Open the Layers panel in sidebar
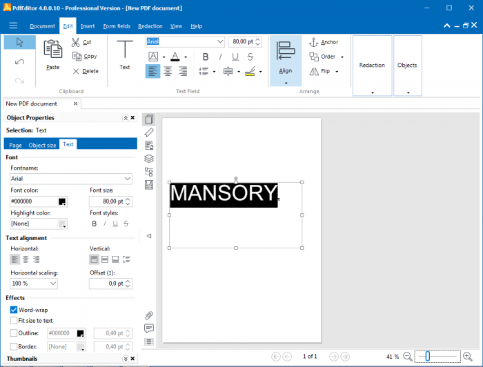The height and width of the screenshot is (367, 483). point(148,159)
